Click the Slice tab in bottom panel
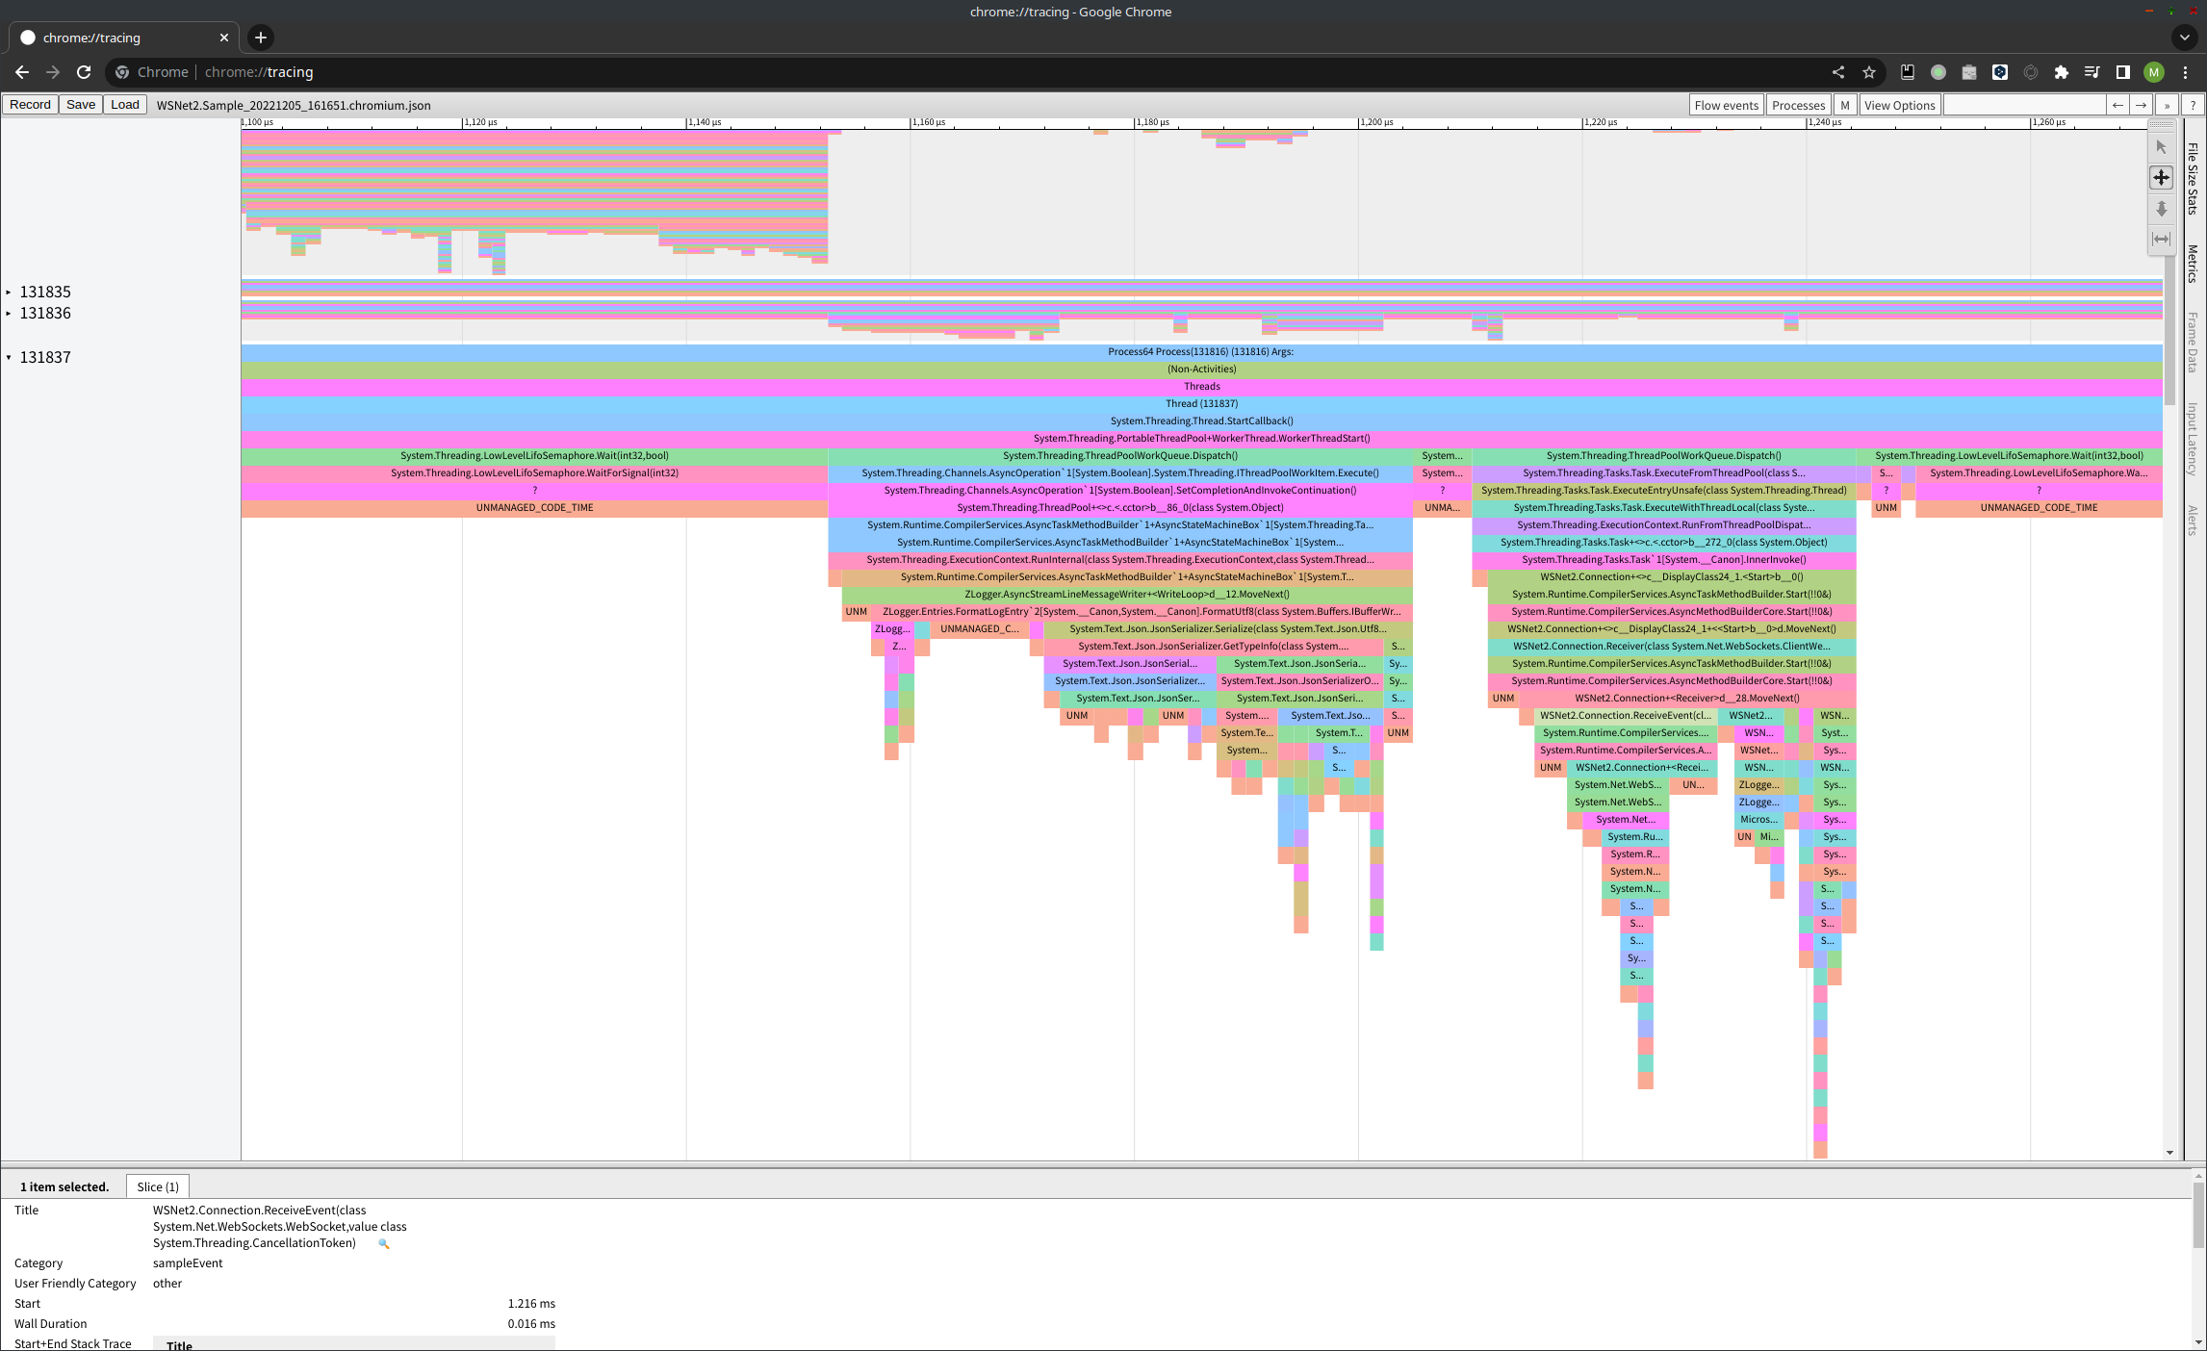The width and height of the screenshot is (2207, 1351). (x=158, y=1185)
